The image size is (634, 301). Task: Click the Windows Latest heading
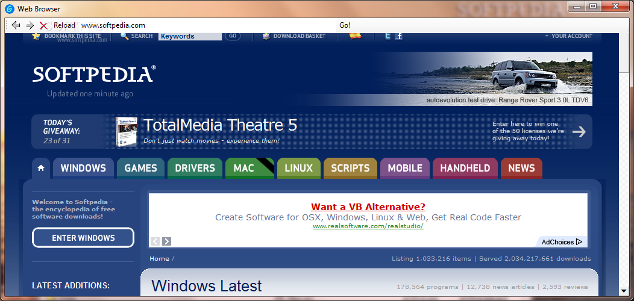coord(207,286)
